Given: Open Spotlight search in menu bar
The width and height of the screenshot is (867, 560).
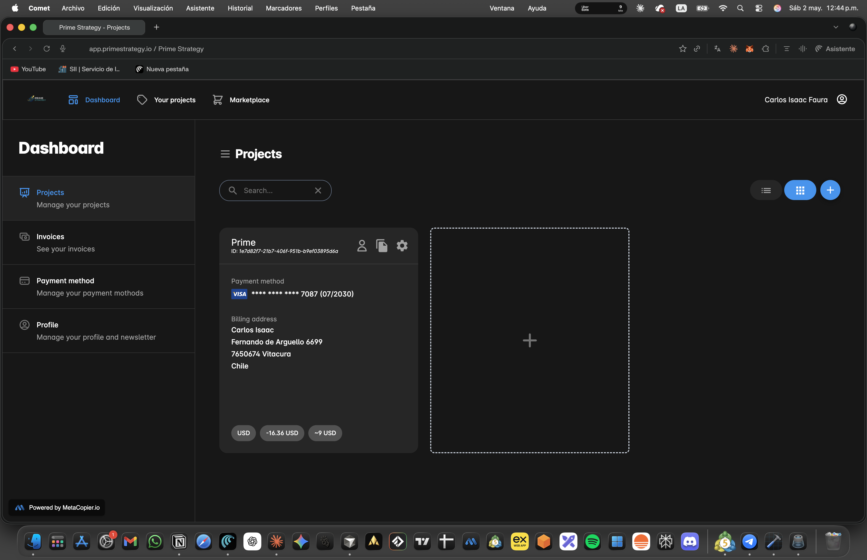Looking at the screenshot, I should tap(740, 8).
